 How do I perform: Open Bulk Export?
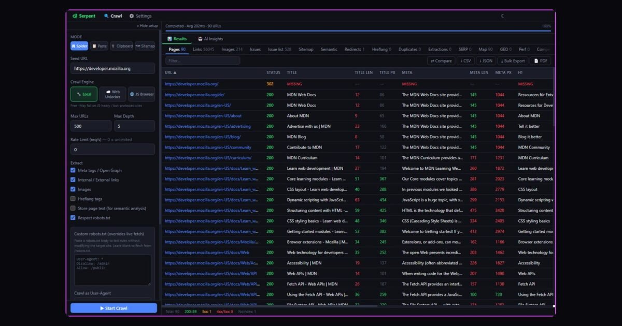513,61
